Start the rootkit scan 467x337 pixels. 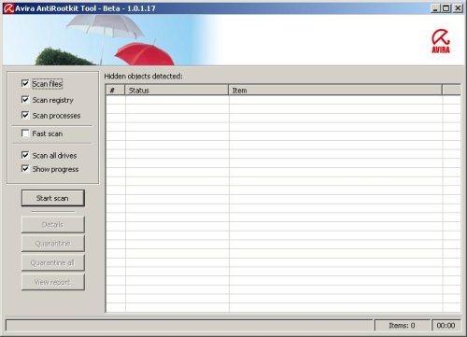pyautogui.click(x=52, y=198)
